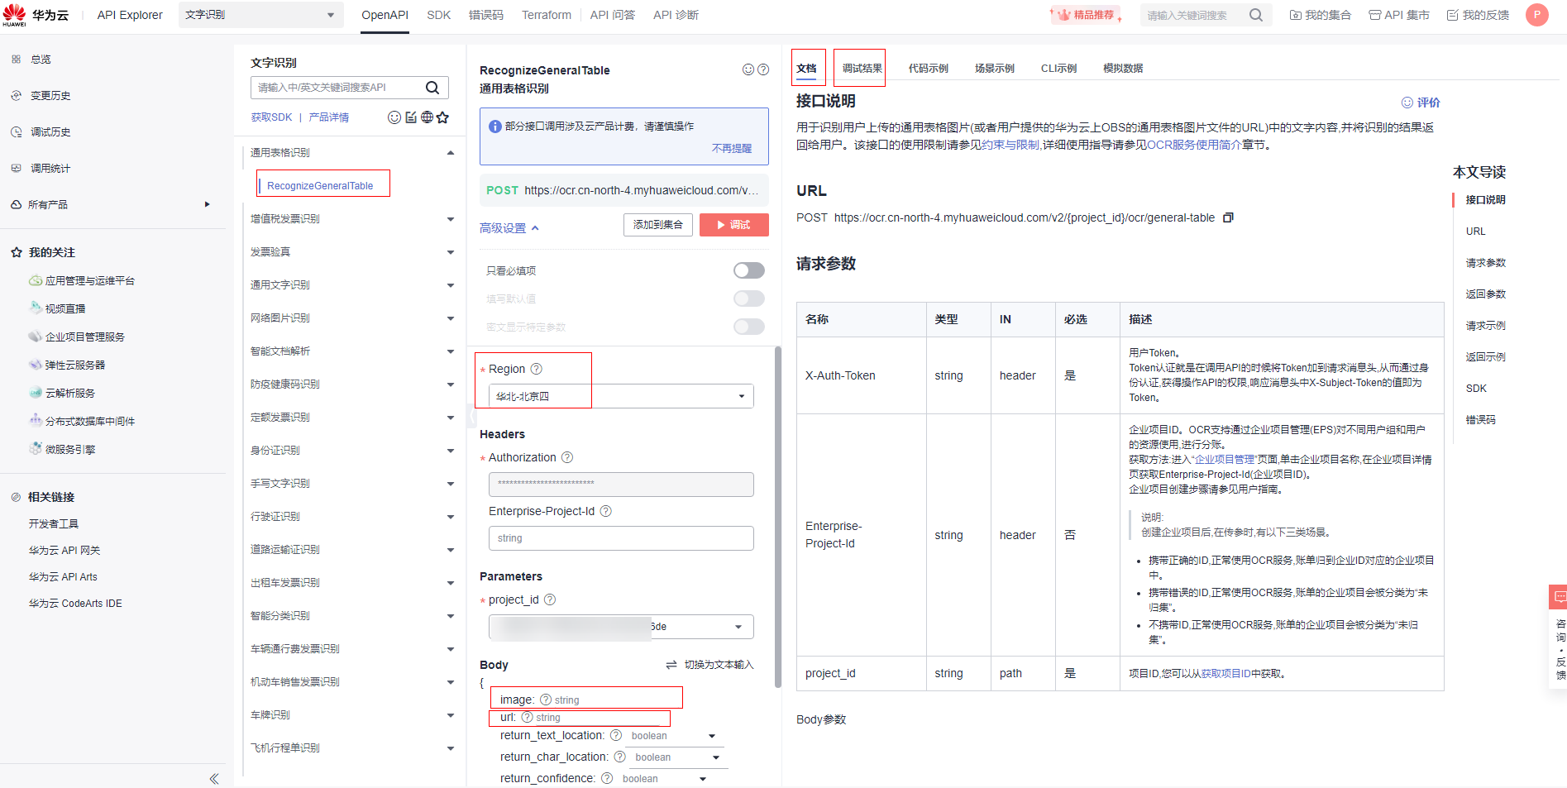The width and height of the screenshot is (1567, 788).
Task: Toggle 只看必填项 switch
Action: [749, 270]
